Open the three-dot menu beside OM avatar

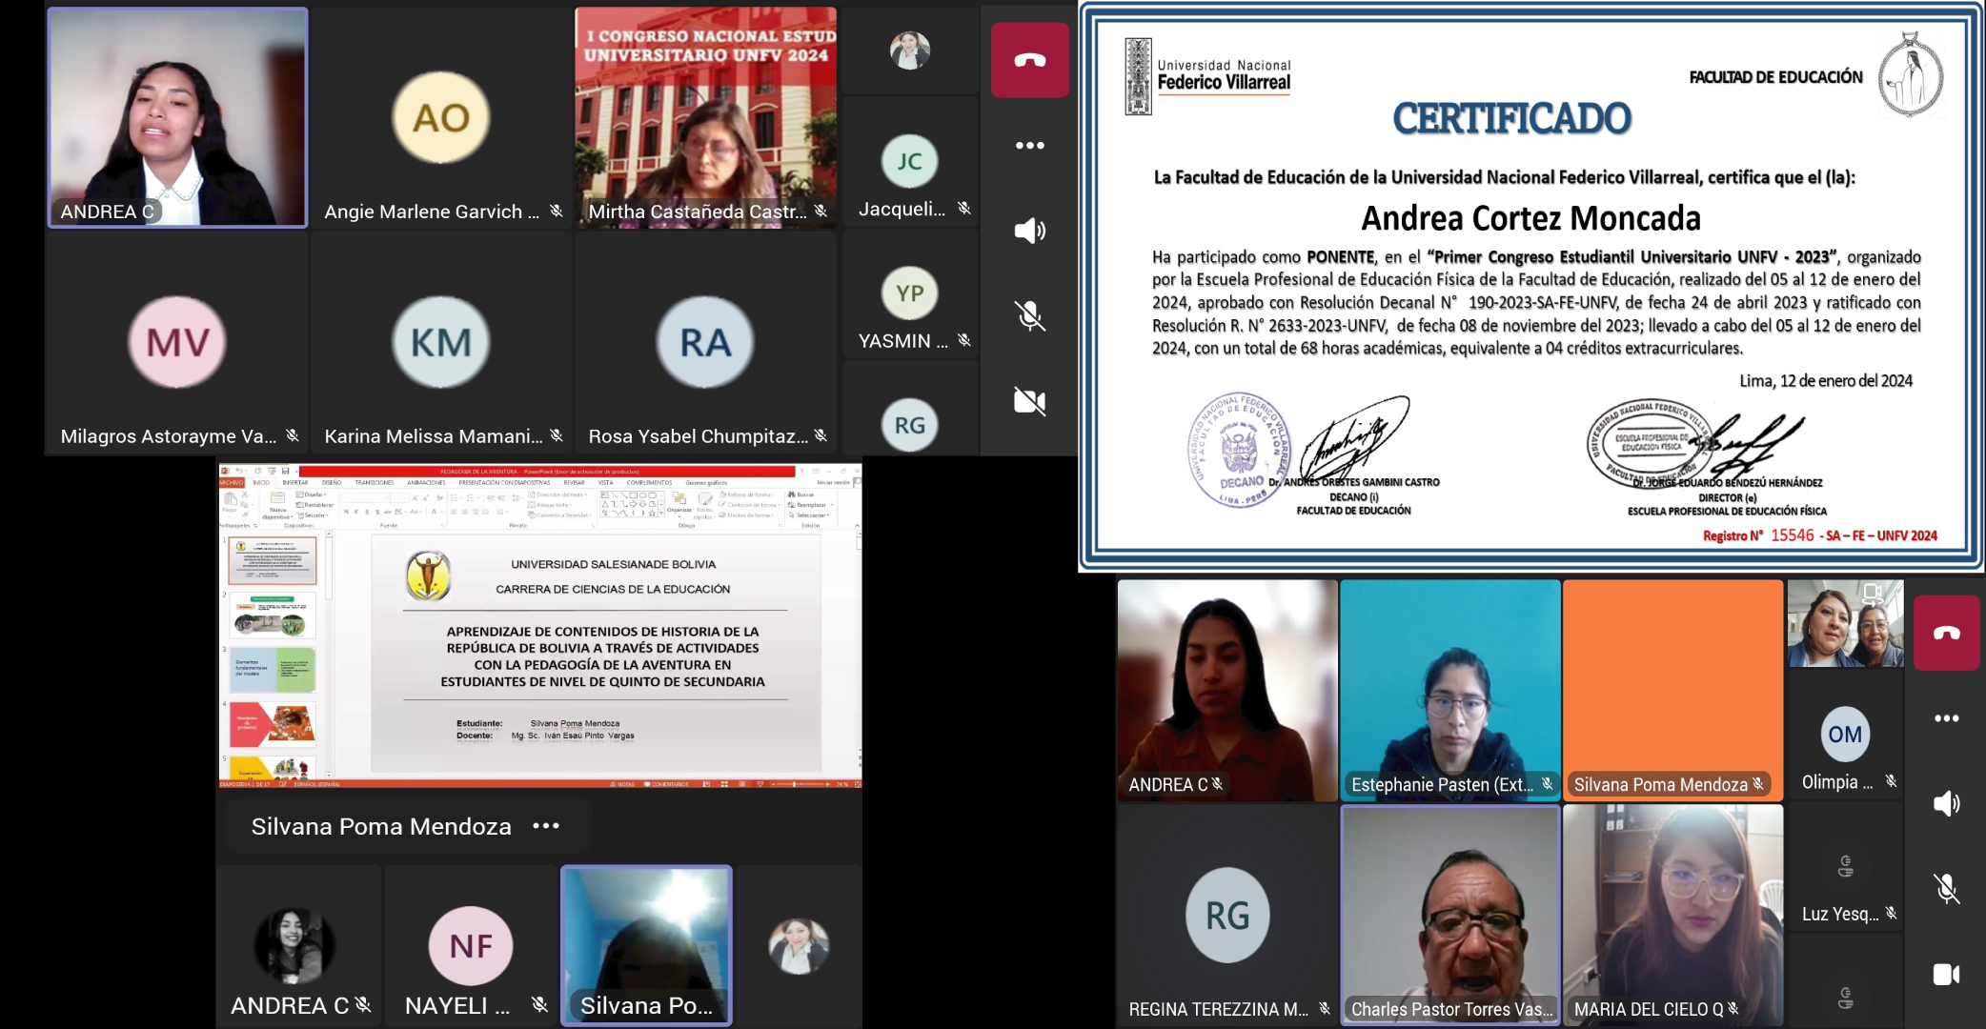pyautogui.click(x=1946, y=718)
